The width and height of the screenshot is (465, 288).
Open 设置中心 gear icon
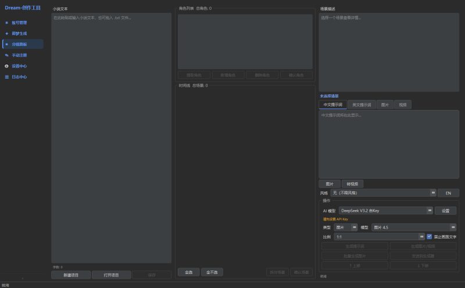coord(7,66)
